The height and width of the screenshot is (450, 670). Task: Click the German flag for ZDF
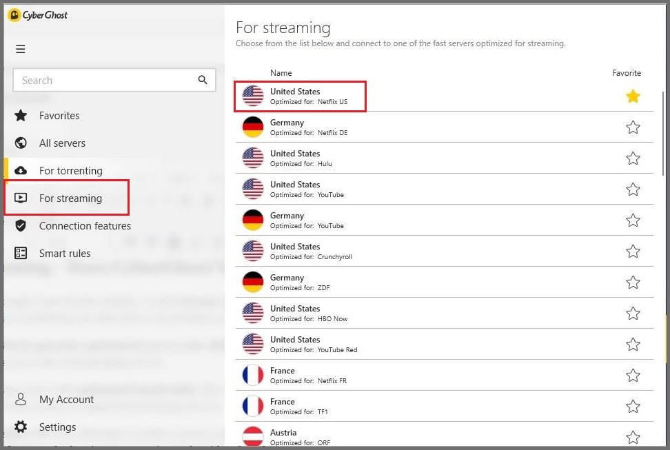(x=253, y=282)
